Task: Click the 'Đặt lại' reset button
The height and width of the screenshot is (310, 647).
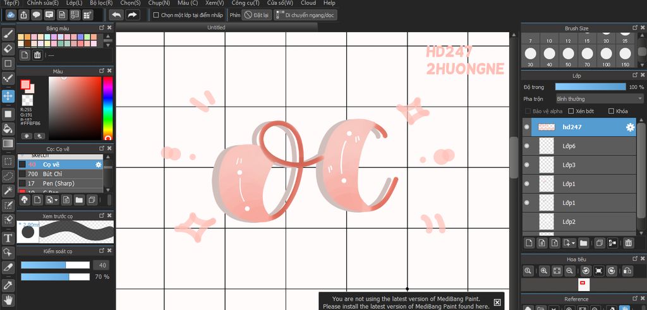Action: tap(257, 15)
